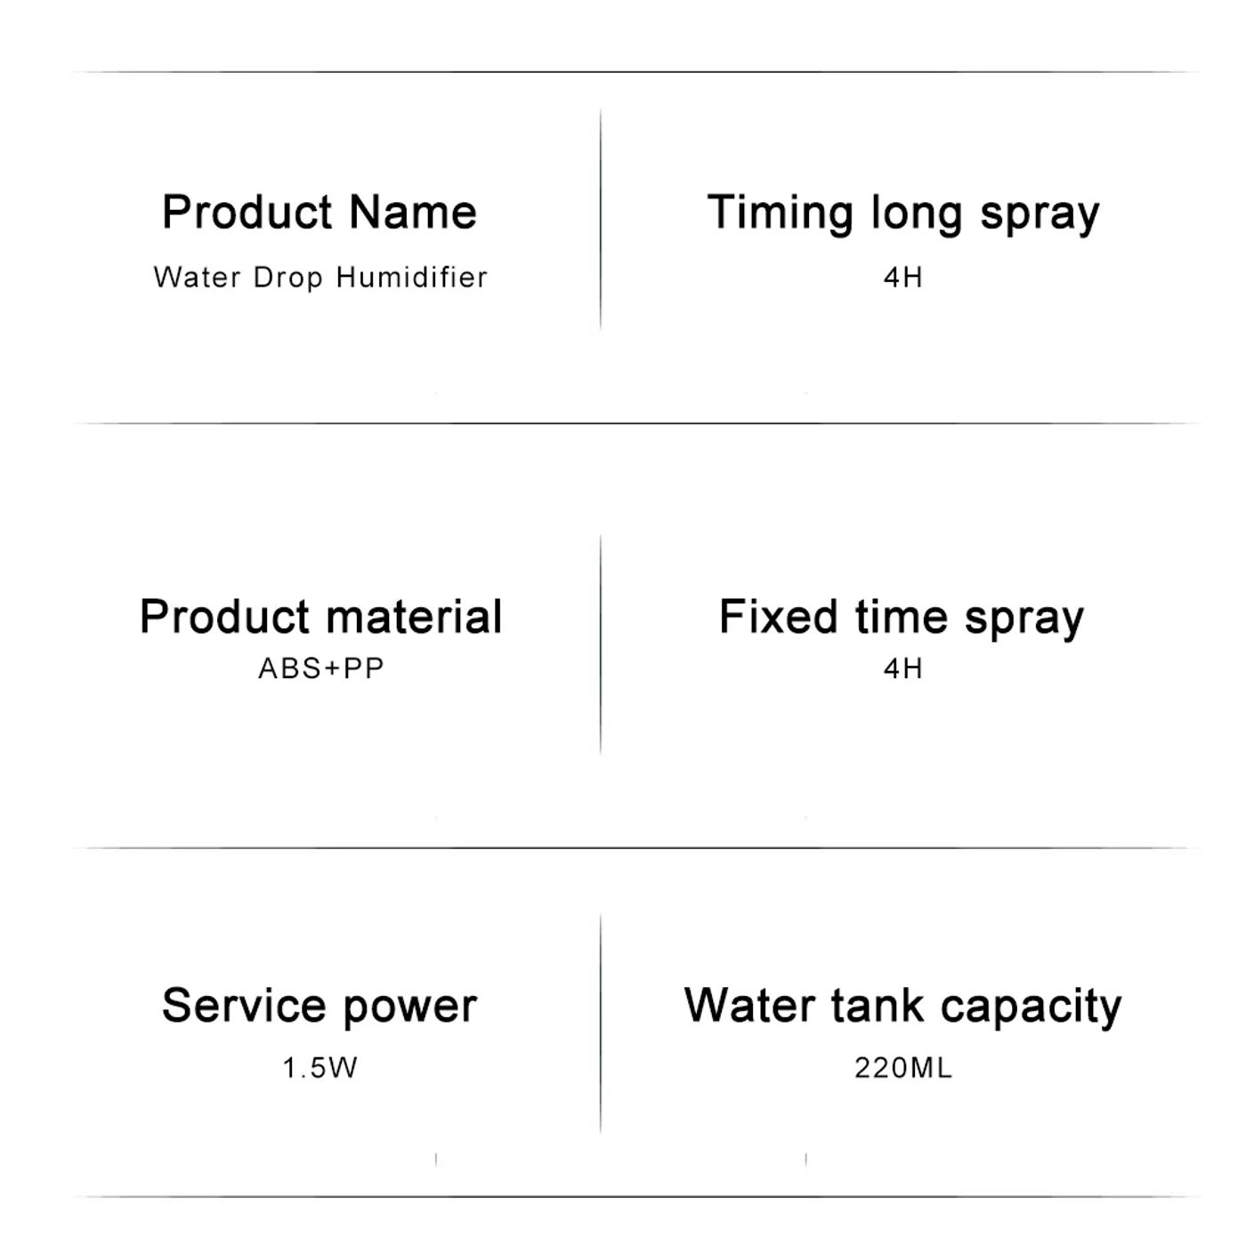This screenshot has width=1246, height=1246.
Task: Click the Timing long spray heading
Action: pos(902,214)
